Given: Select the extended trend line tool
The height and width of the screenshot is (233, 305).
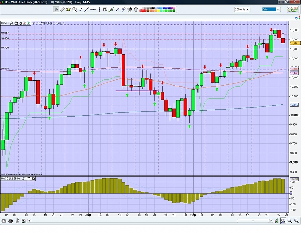Looking at the screenshot, I should (x=87, y=9).
